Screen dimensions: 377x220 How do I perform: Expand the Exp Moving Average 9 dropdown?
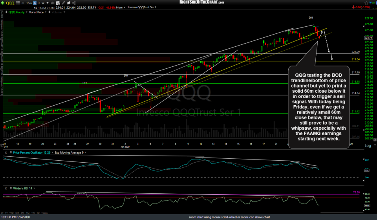point(85,152)
